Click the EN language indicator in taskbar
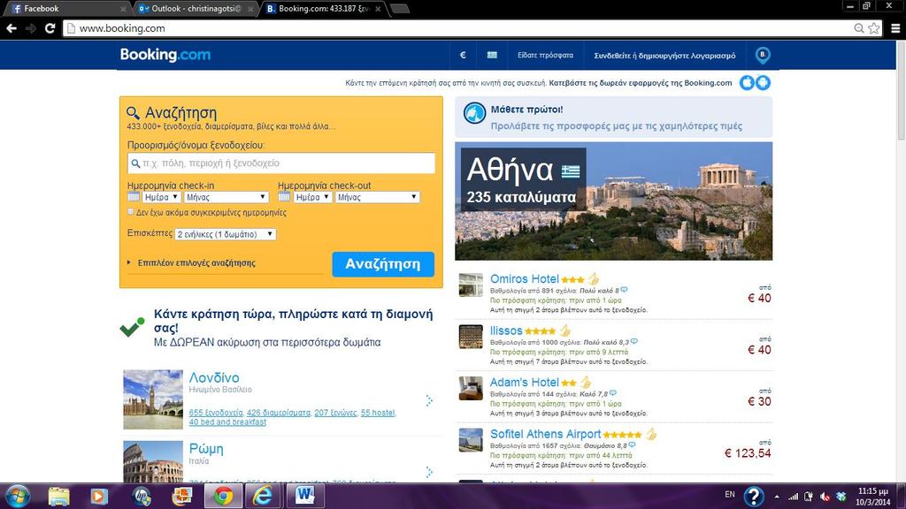Viewport: 906px width, 509px height. (730, 495)
